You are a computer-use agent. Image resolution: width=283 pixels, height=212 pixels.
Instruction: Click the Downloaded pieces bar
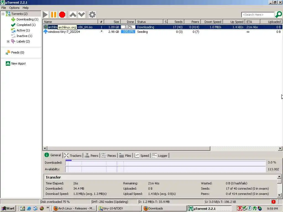166,163
